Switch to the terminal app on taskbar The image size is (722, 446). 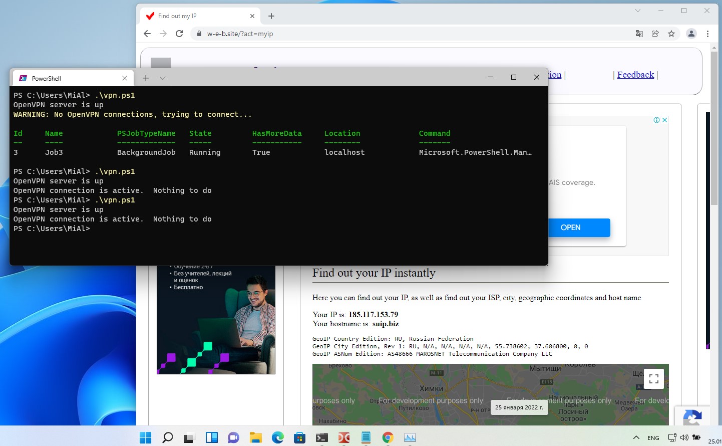coord(322,437)
